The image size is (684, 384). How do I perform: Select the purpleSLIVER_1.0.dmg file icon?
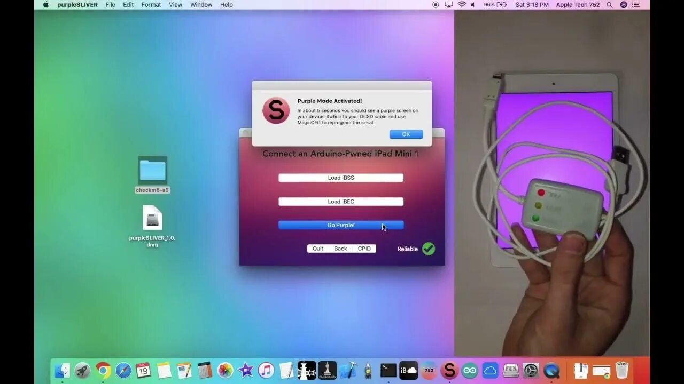152,218
